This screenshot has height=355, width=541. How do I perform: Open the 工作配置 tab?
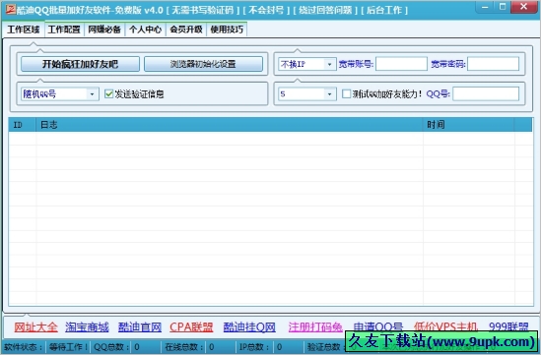pos(64,30)
